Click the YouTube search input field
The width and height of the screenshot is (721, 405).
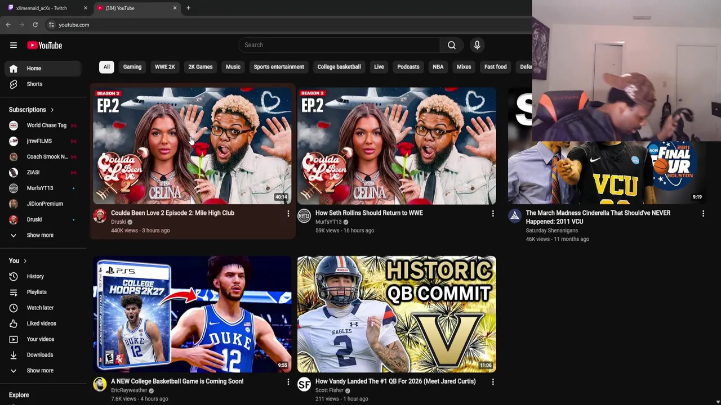(339, 45)
